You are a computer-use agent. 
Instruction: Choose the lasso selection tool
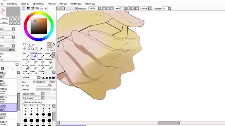pyautogui.click(x=29, y=45)
